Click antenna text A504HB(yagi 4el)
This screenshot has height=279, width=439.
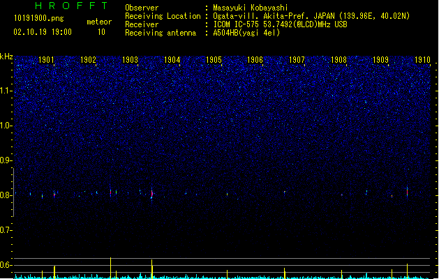(246, 33)
